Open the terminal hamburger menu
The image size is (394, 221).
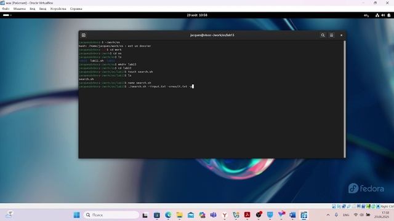[x=331, y=36]
